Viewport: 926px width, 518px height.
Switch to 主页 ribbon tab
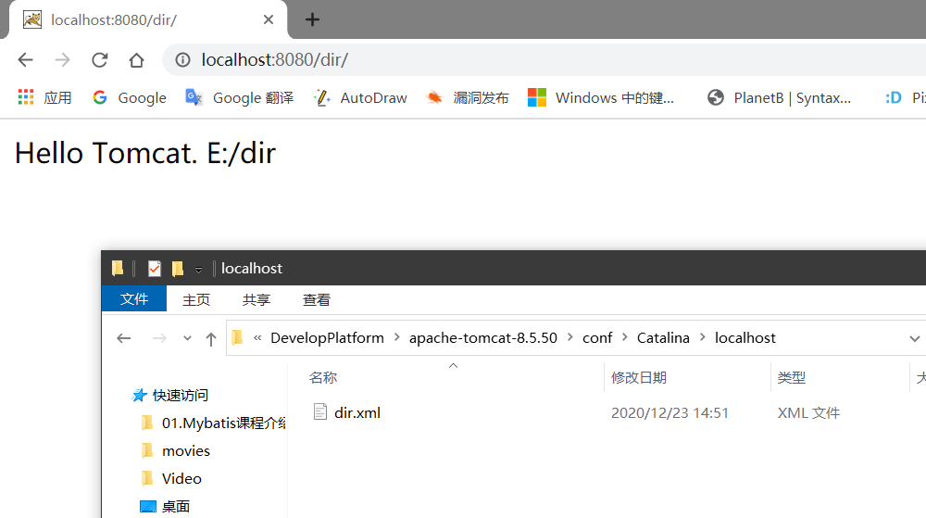196,299
